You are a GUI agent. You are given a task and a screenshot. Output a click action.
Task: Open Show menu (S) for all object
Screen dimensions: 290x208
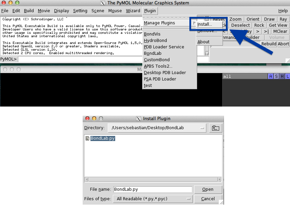pyautogui.click(x=276, y=76)
